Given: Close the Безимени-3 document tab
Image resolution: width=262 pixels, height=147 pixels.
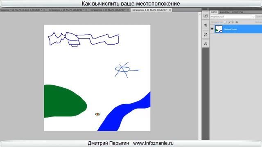Looking at the screenshot, I should [128, 10].
